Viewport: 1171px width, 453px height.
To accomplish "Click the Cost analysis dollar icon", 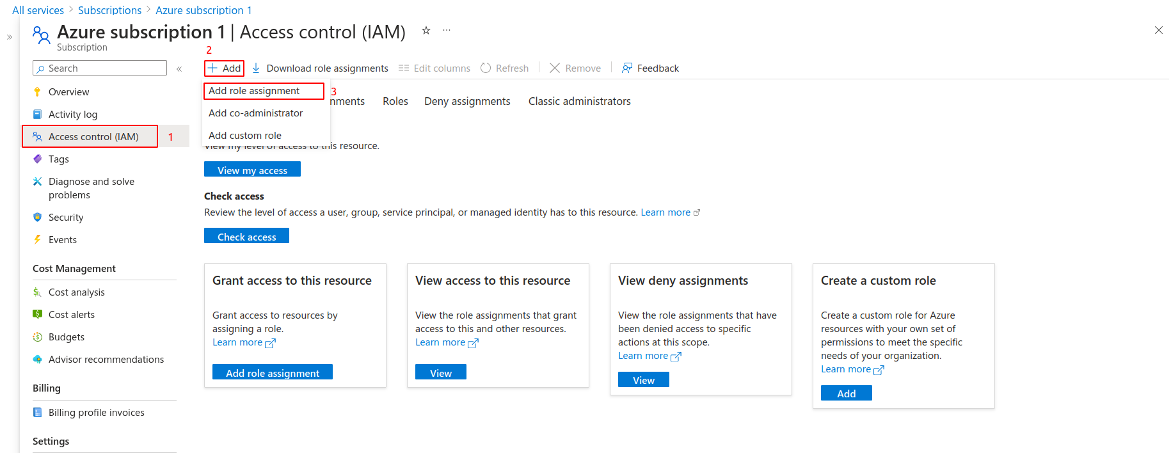I will pyautogui.click(x=37, y=292).
